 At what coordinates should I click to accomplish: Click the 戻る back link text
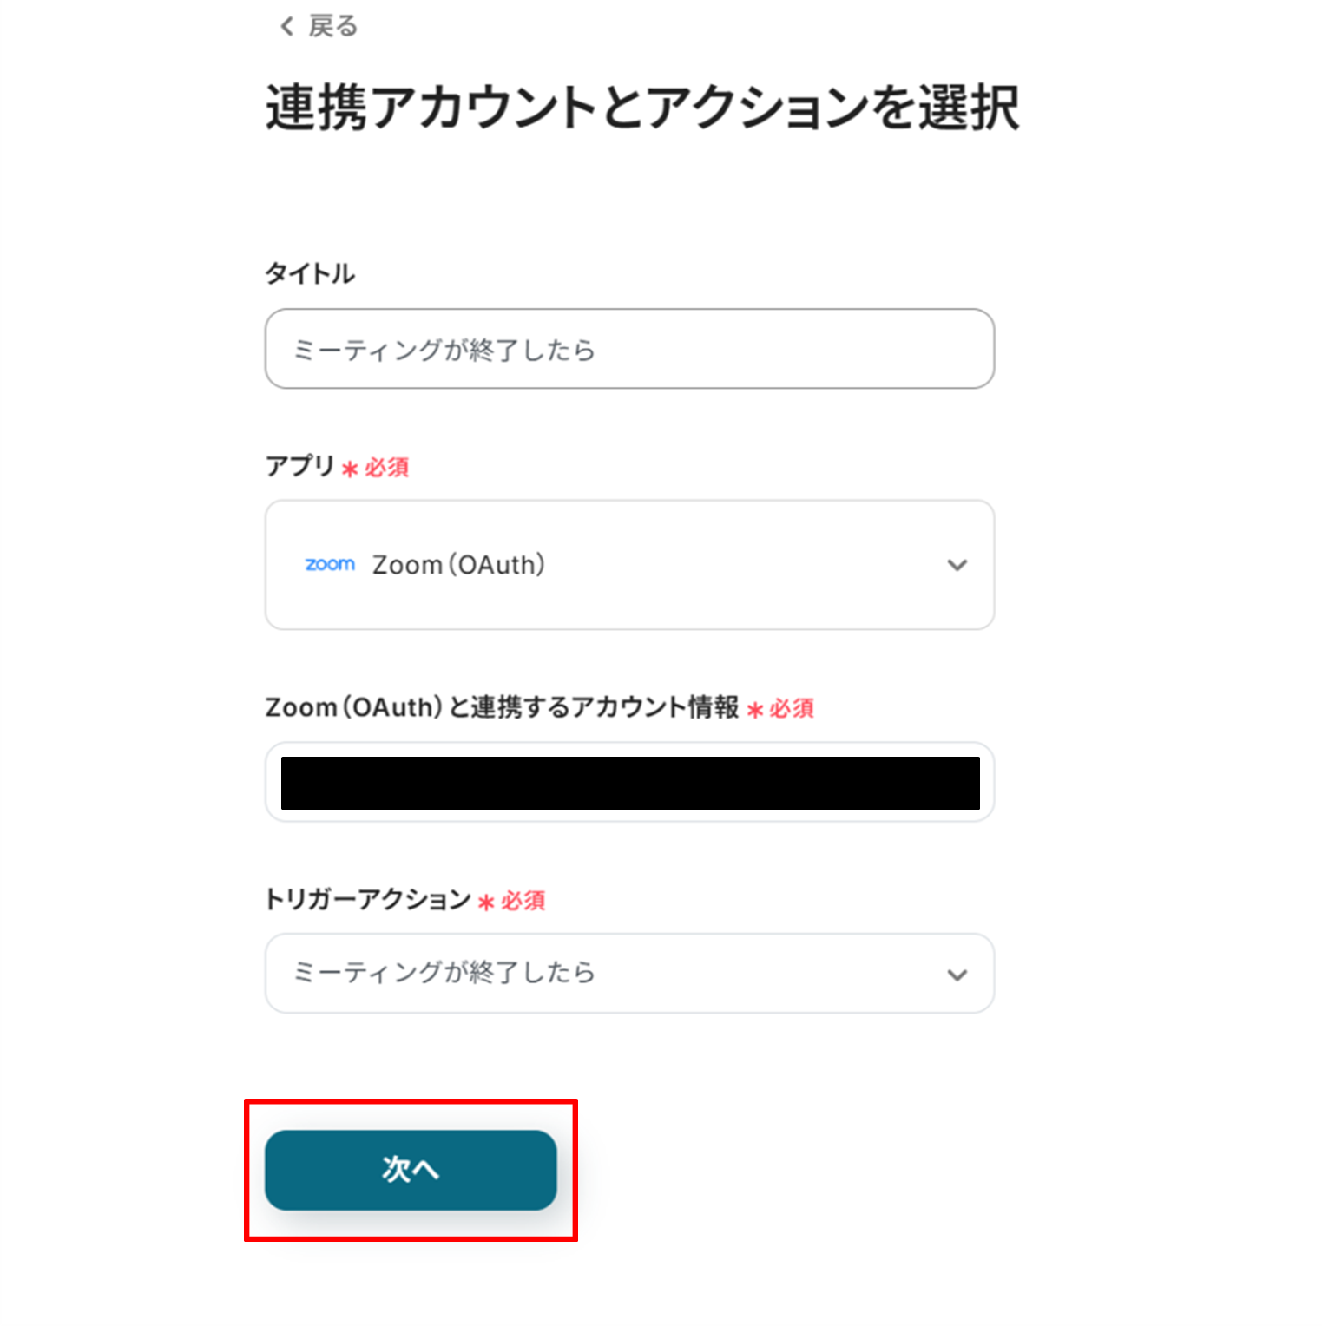click(x=332, y=27)
